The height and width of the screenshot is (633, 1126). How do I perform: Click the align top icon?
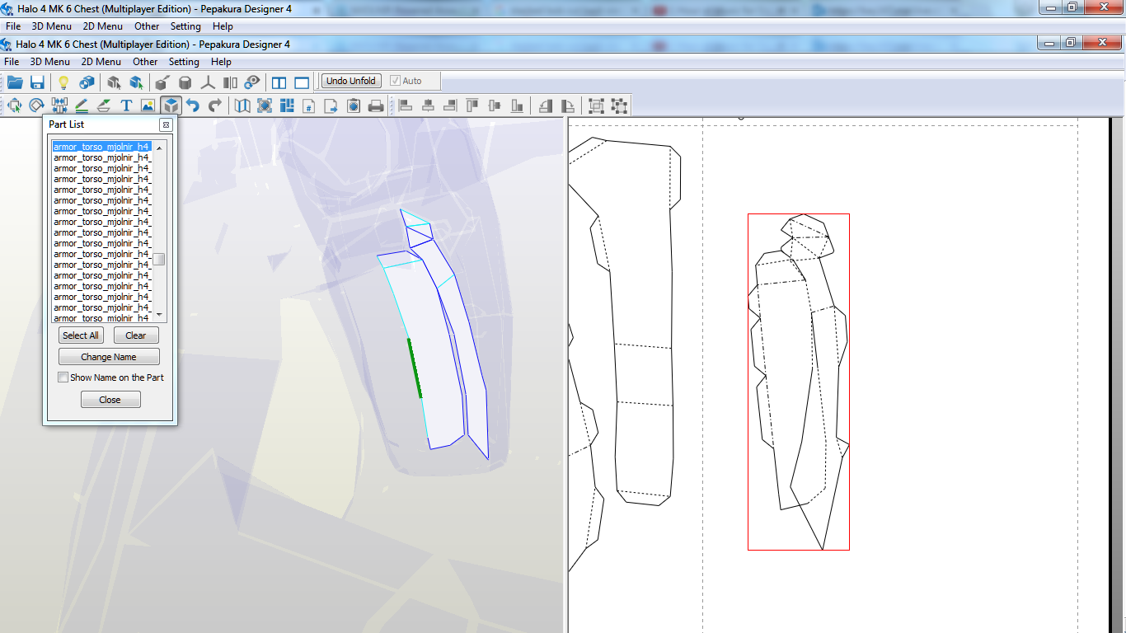[x=472, y=105]
